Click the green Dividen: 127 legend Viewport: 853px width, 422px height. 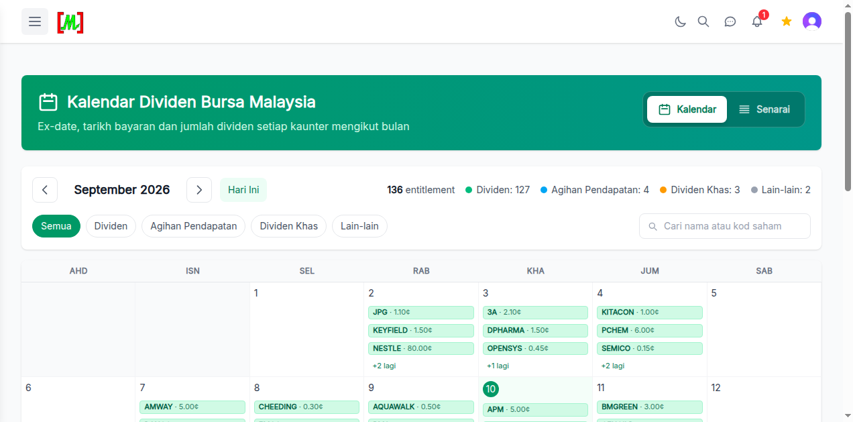click(498, 190)
